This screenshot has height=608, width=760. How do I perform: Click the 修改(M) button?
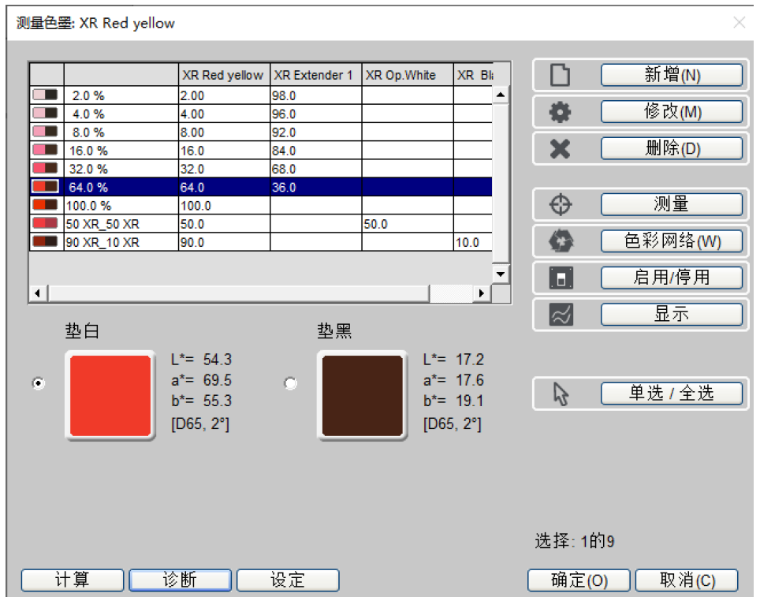671,112
